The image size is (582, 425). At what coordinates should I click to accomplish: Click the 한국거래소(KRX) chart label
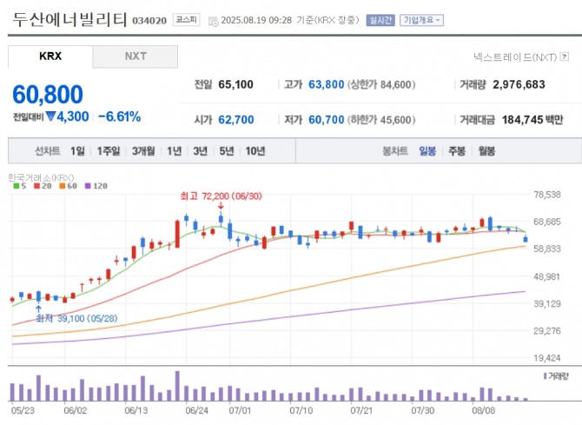41,177
